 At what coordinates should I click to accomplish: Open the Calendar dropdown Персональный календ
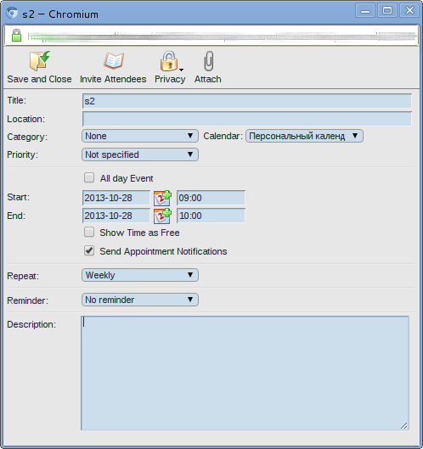pos(304,136)
